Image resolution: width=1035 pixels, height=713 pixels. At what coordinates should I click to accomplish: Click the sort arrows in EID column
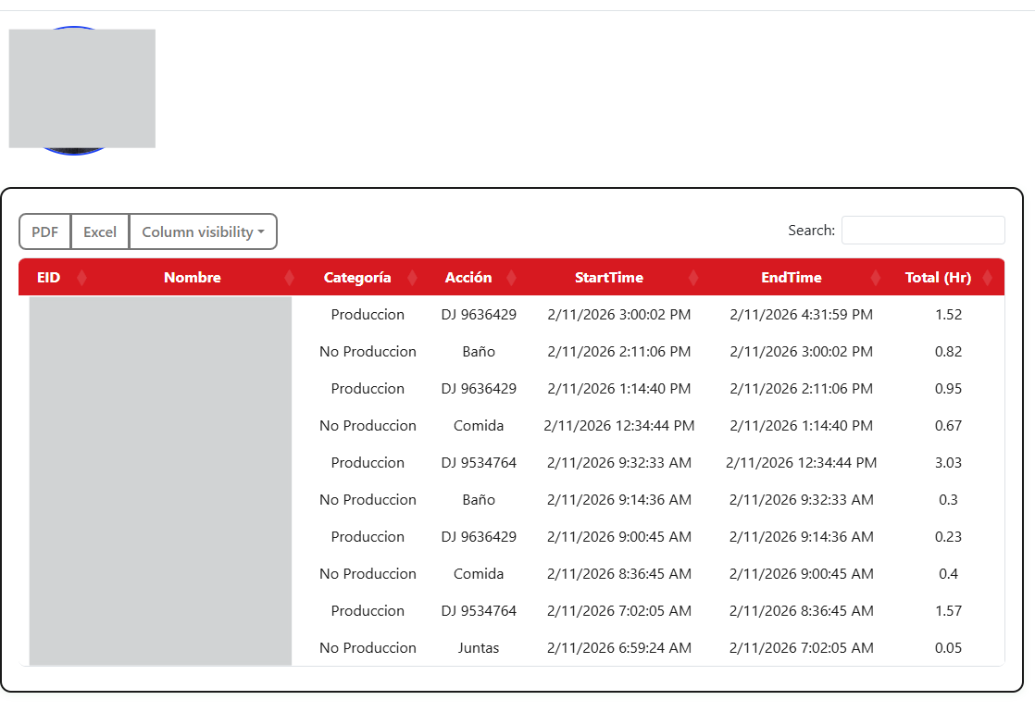click(x=81, y=278)
